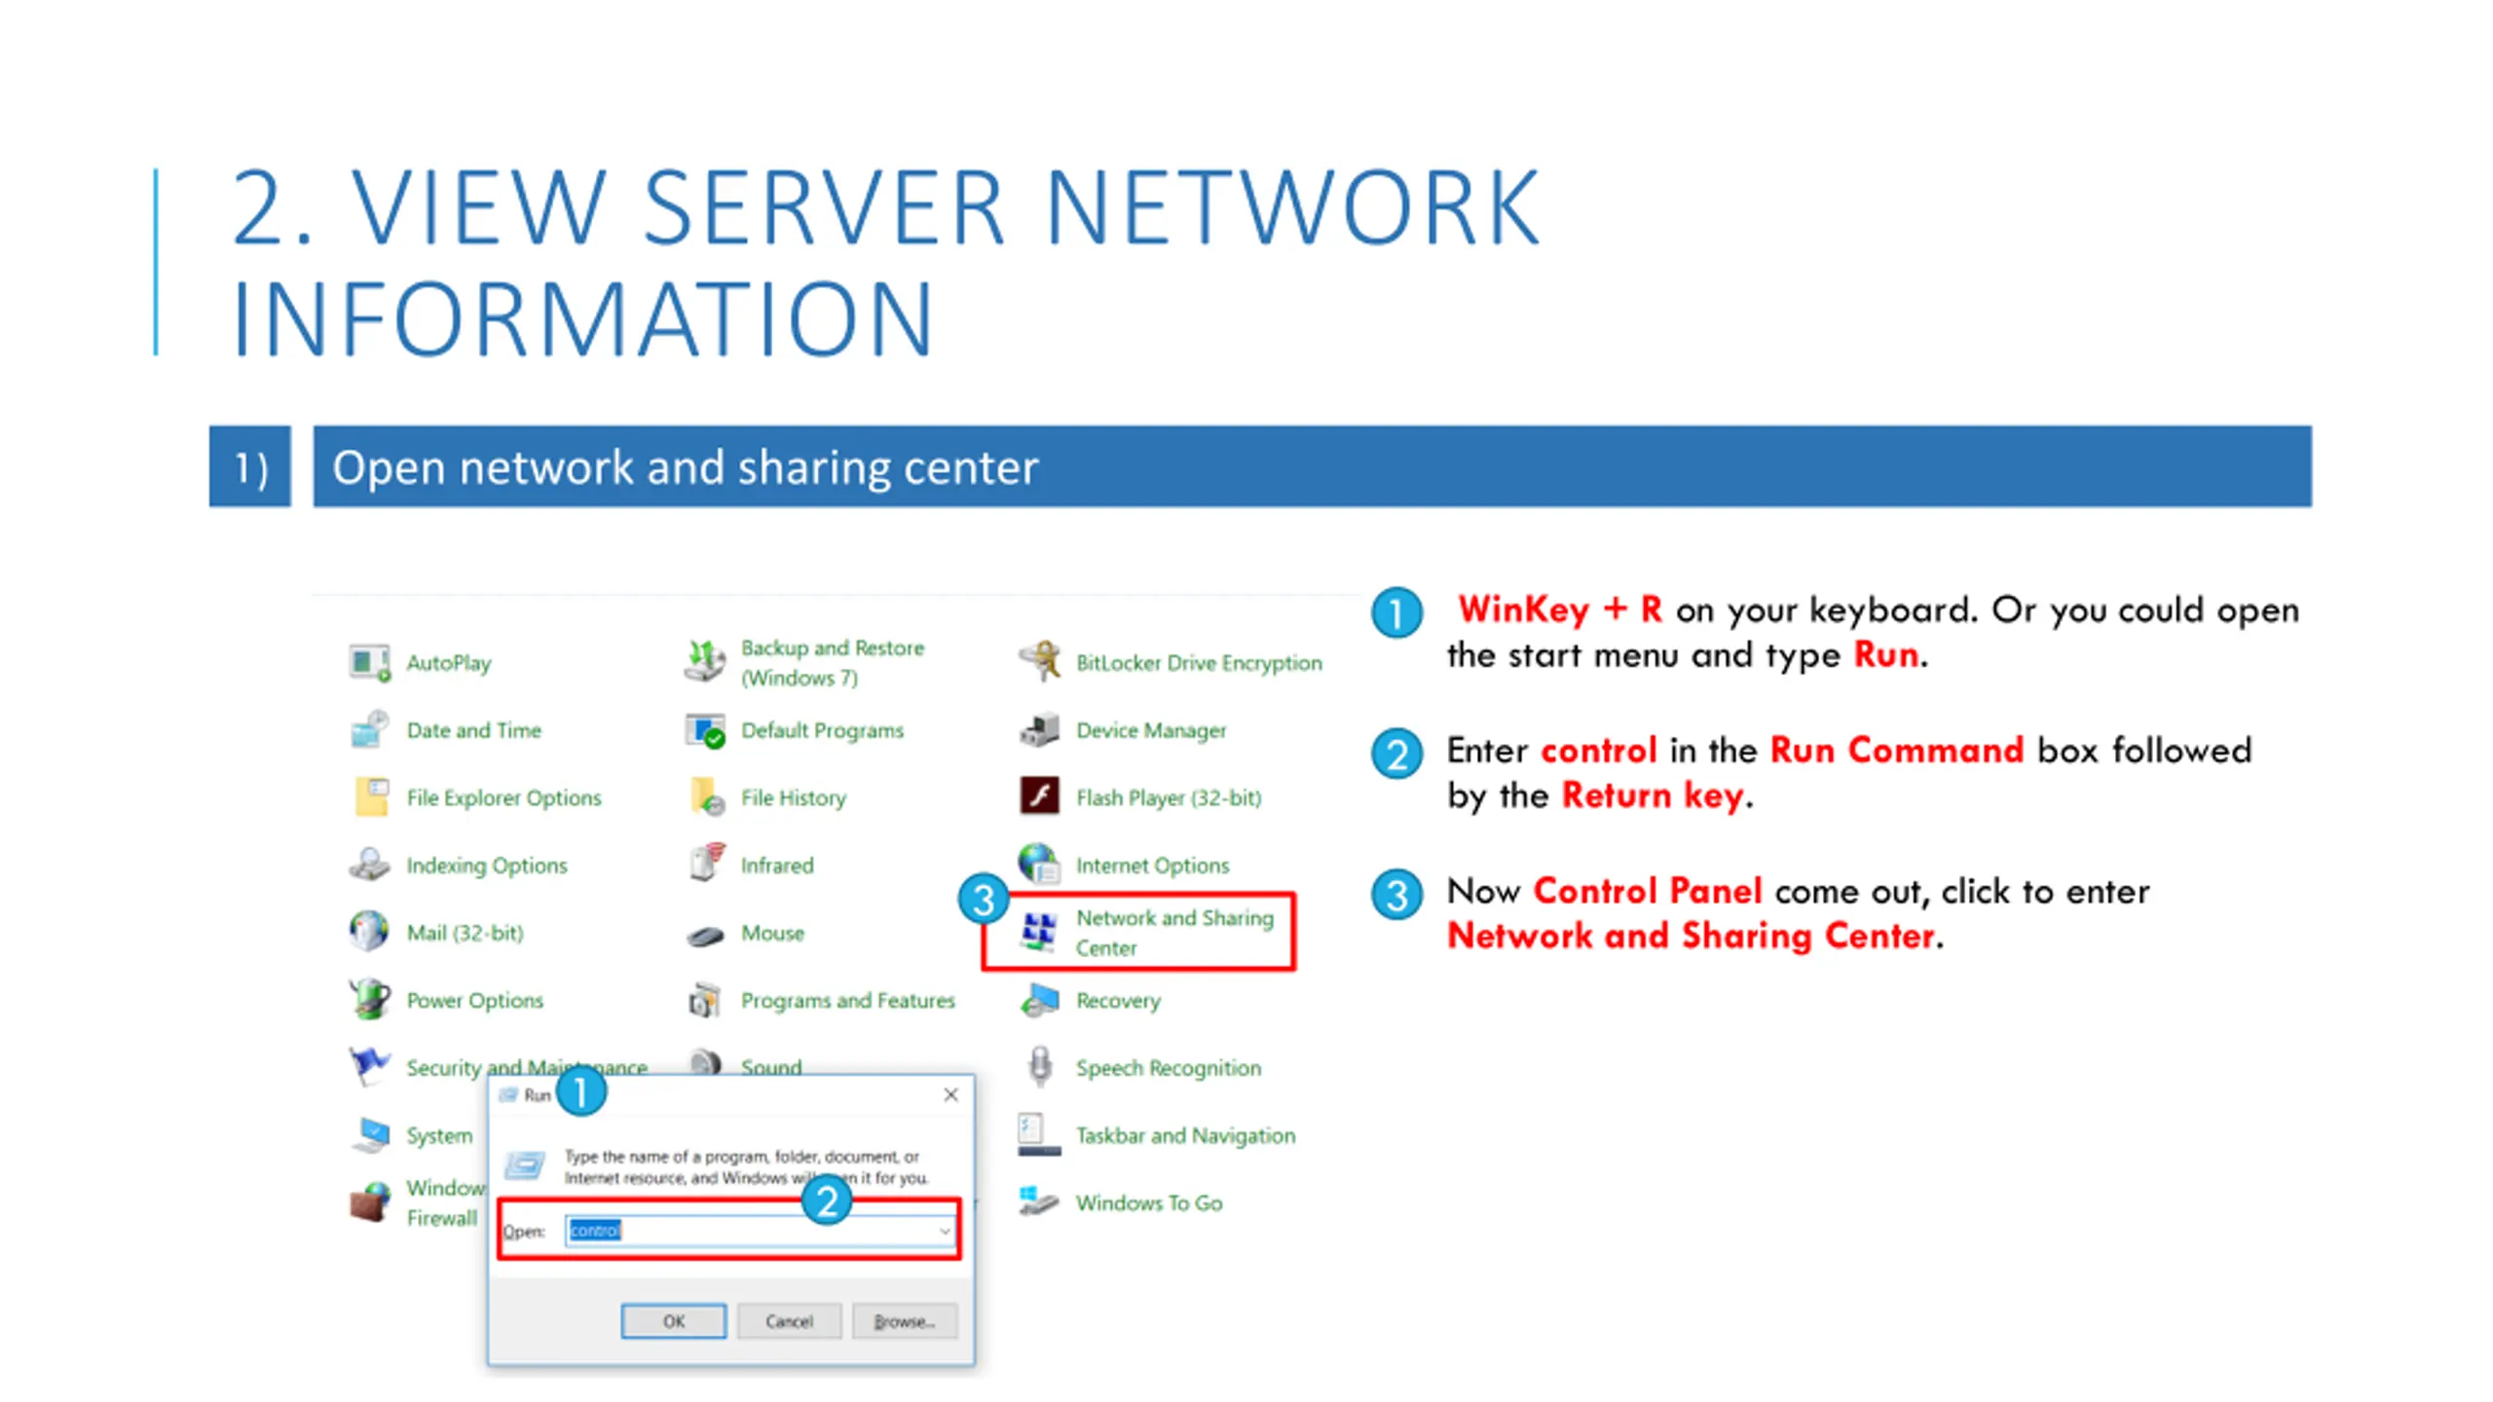
Task: Open Taskbar and Navigation link
Action: (1185, 1135)
